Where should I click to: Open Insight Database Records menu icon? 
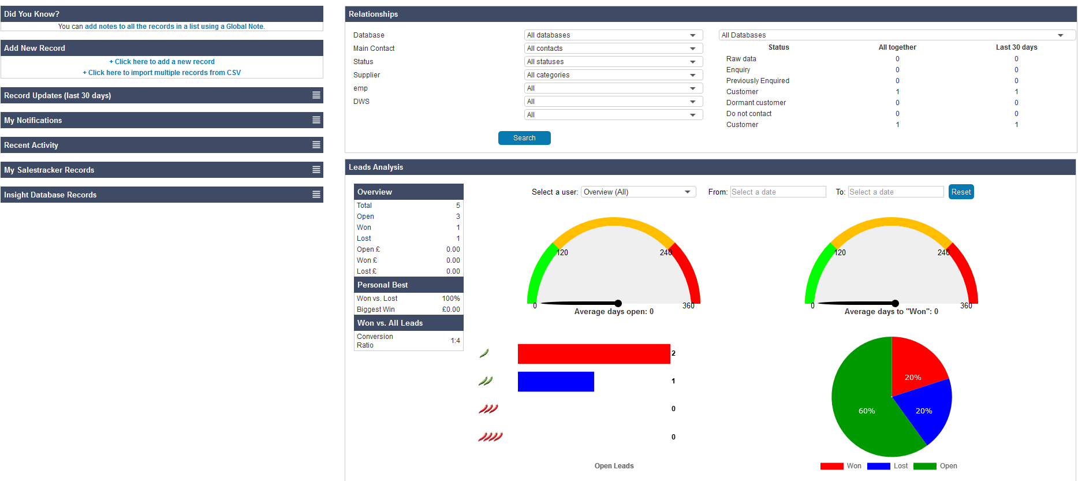tap(316, 195)
